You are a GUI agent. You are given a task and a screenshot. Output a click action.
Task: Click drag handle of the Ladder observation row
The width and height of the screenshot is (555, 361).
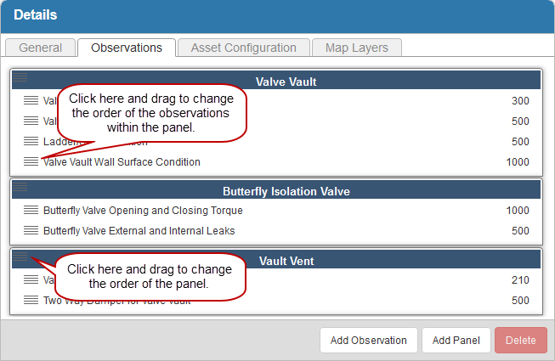click(x=31, y=141)
